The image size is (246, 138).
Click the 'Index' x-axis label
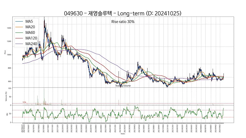click(123, 134)
